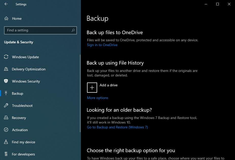Click the Windows Update sync icon
Screen dimensions: 235x160
[x=6, y=57]
